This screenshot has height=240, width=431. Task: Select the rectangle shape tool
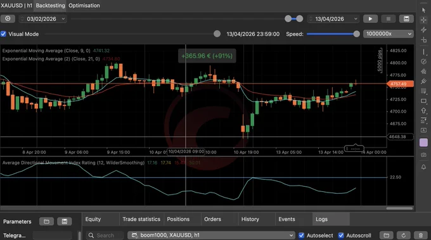[423, 101]
